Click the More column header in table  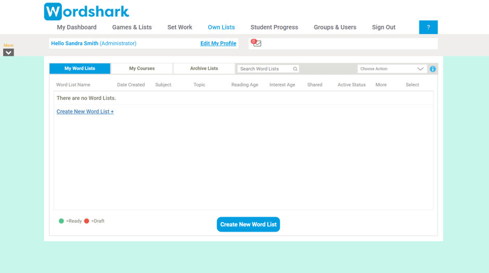point(381,85)
